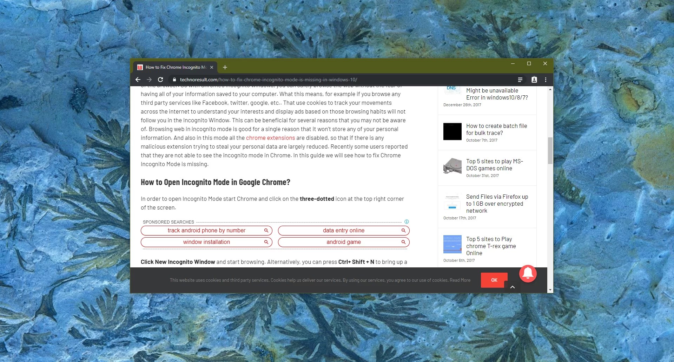Viewport: 674px width, 362px height.
Task: Search android game sponsored link
Action: (x=344, y=242)
